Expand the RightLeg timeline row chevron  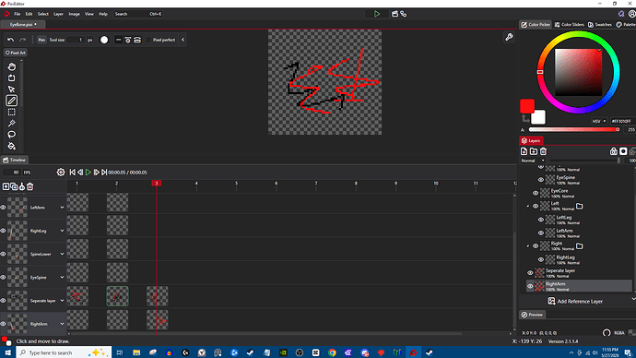pos(62,231)
